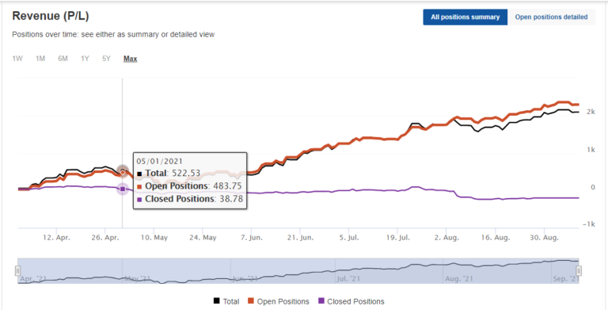This screenshot has width=608, height=310.
Task: Click the left navigator range handle
Action: click(17, 270)
